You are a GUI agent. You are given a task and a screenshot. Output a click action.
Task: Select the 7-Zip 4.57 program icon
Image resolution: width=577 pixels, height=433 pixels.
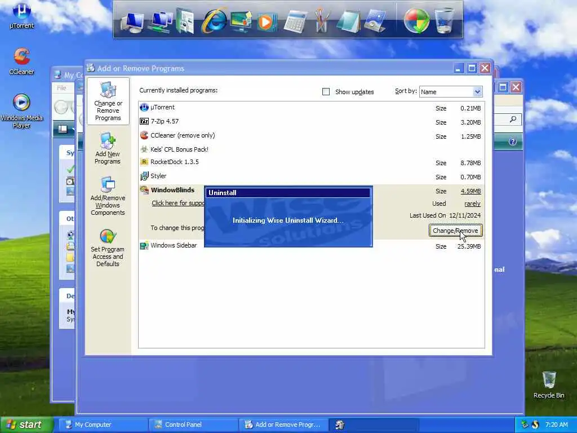pos(144,121)
